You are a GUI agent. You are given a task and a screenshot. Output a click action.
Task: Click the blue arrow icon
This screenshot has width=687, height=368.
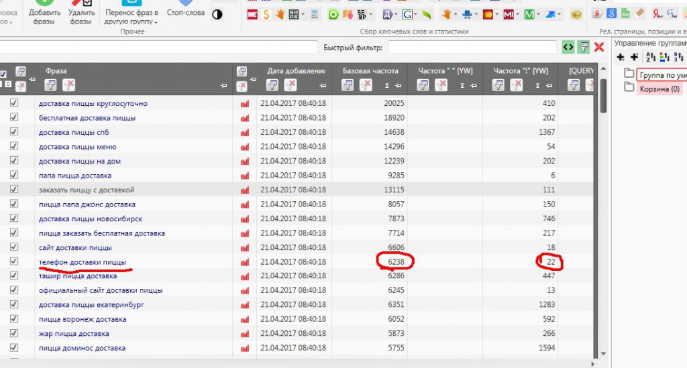(550, 15)
